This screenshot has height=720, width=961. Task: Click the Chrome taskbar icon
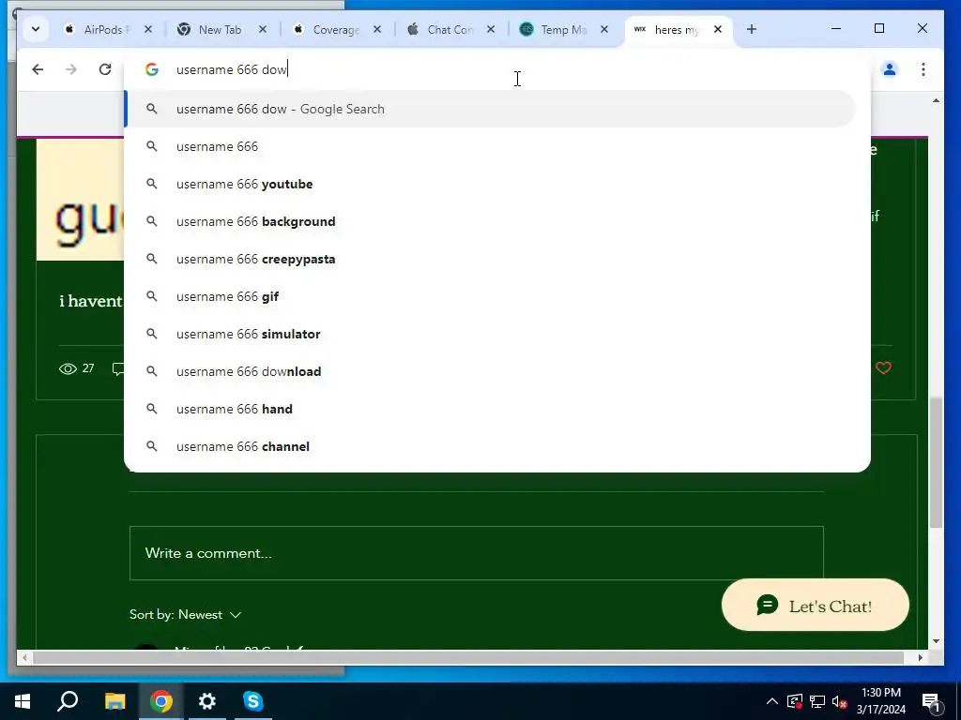(x=161, y=701)
